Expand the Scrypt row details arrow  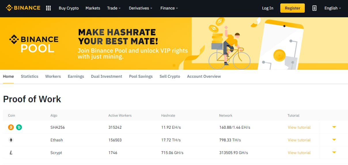[334, 152]
